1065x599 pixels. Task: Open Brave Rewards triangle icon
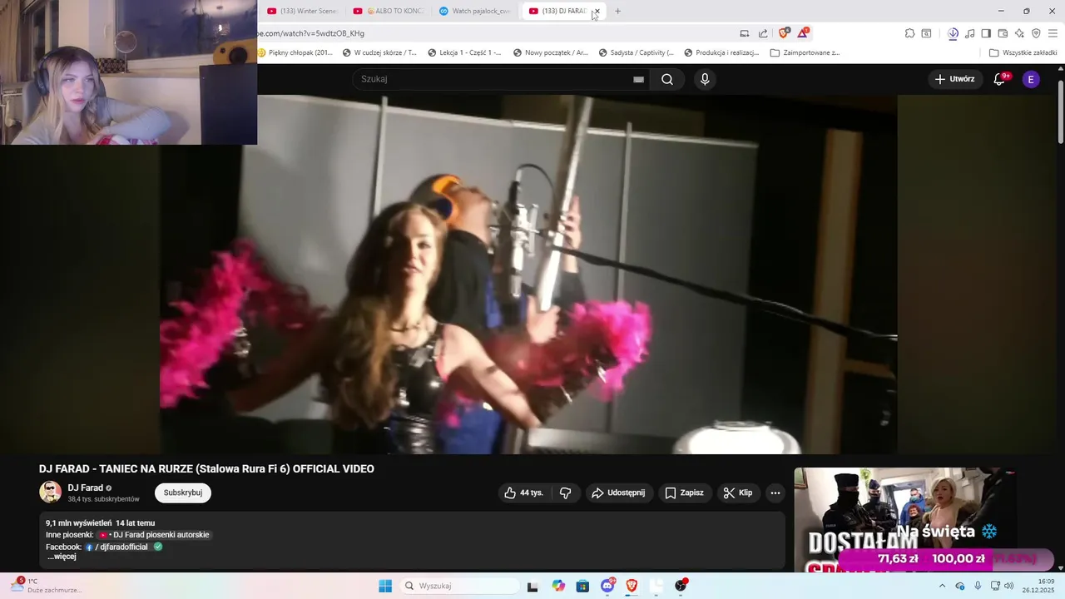pyautogui.click(x=803, y=33)
